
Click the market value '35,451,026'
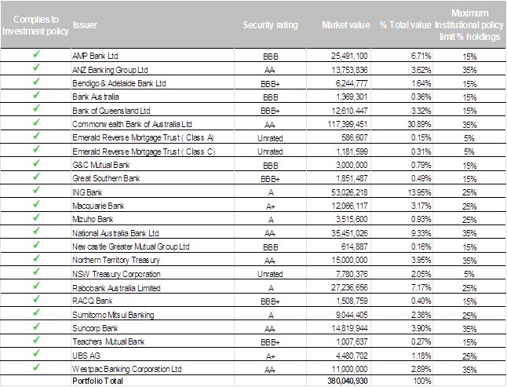click(349, 233)
